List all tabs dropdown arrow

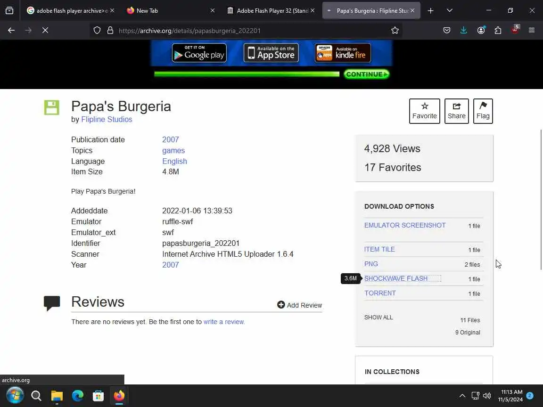click(450, 11)
